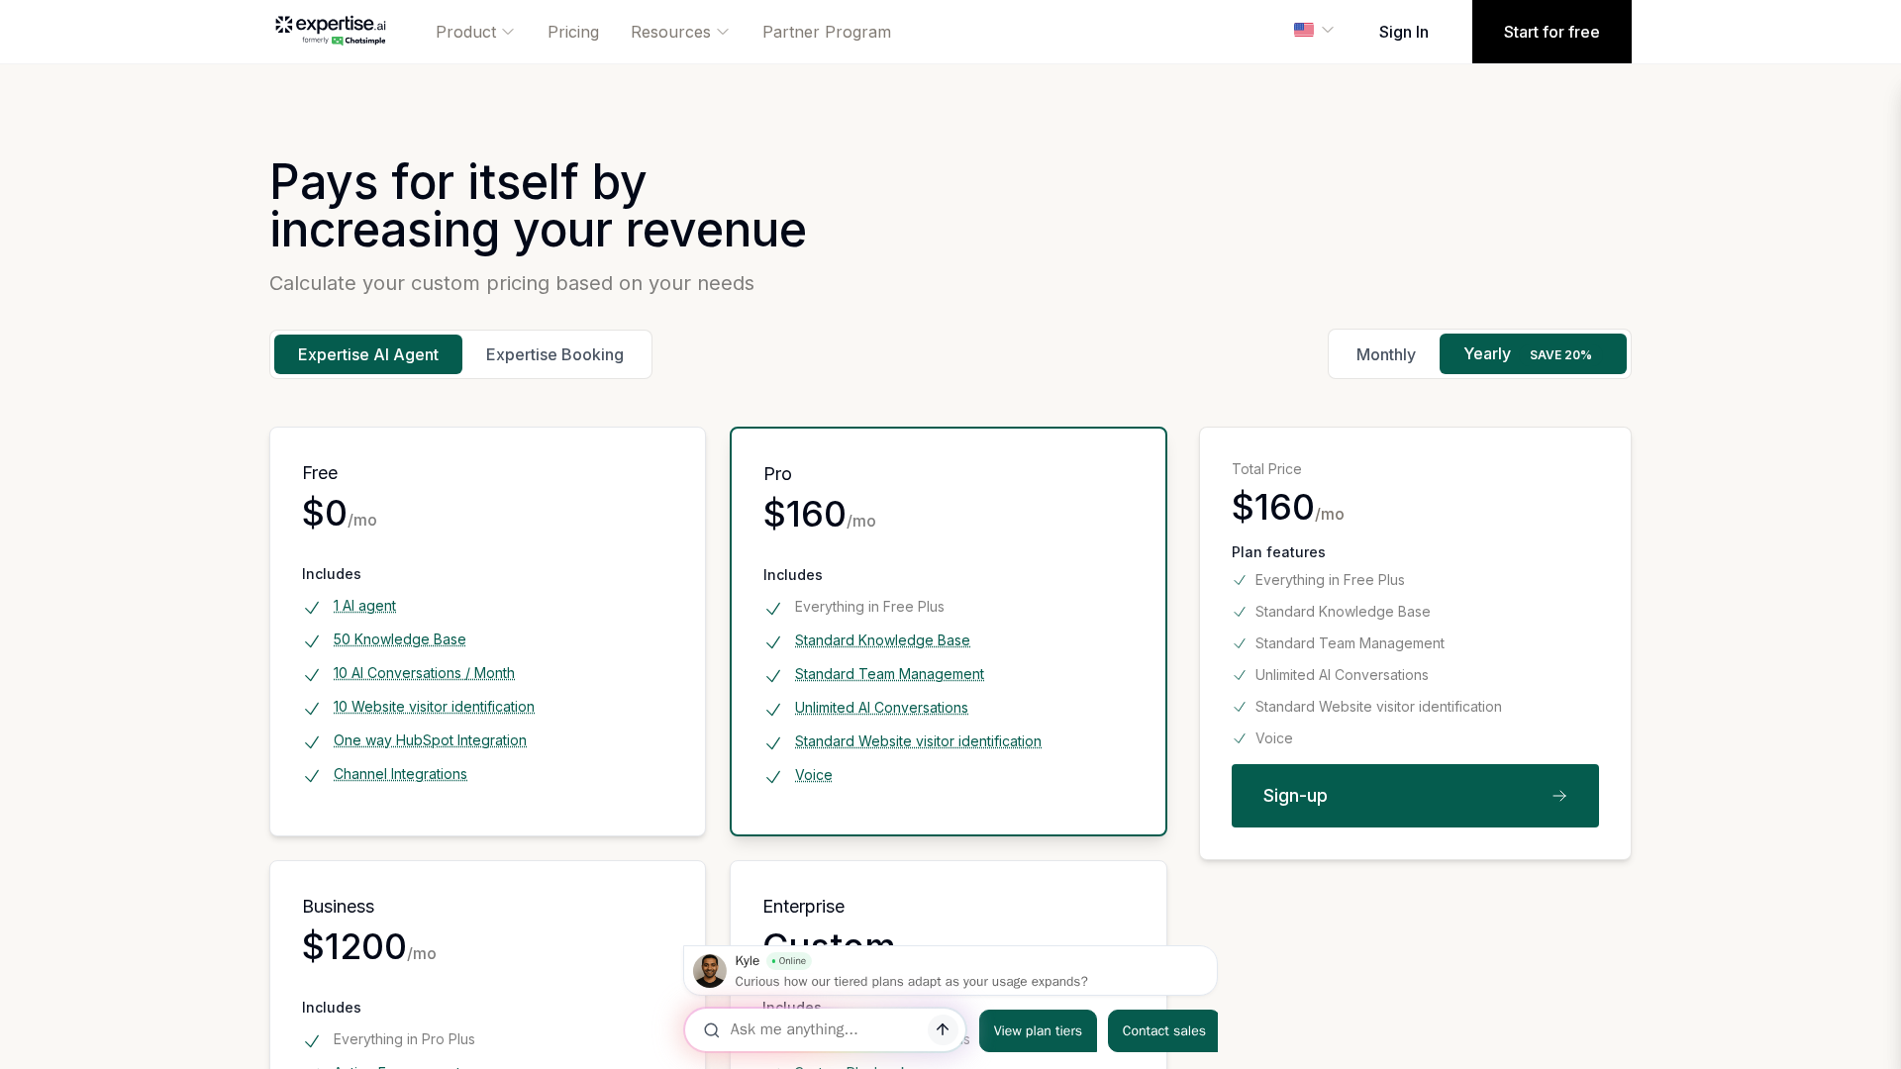Select the Expertise AI Agent tab

pos(368,354)
